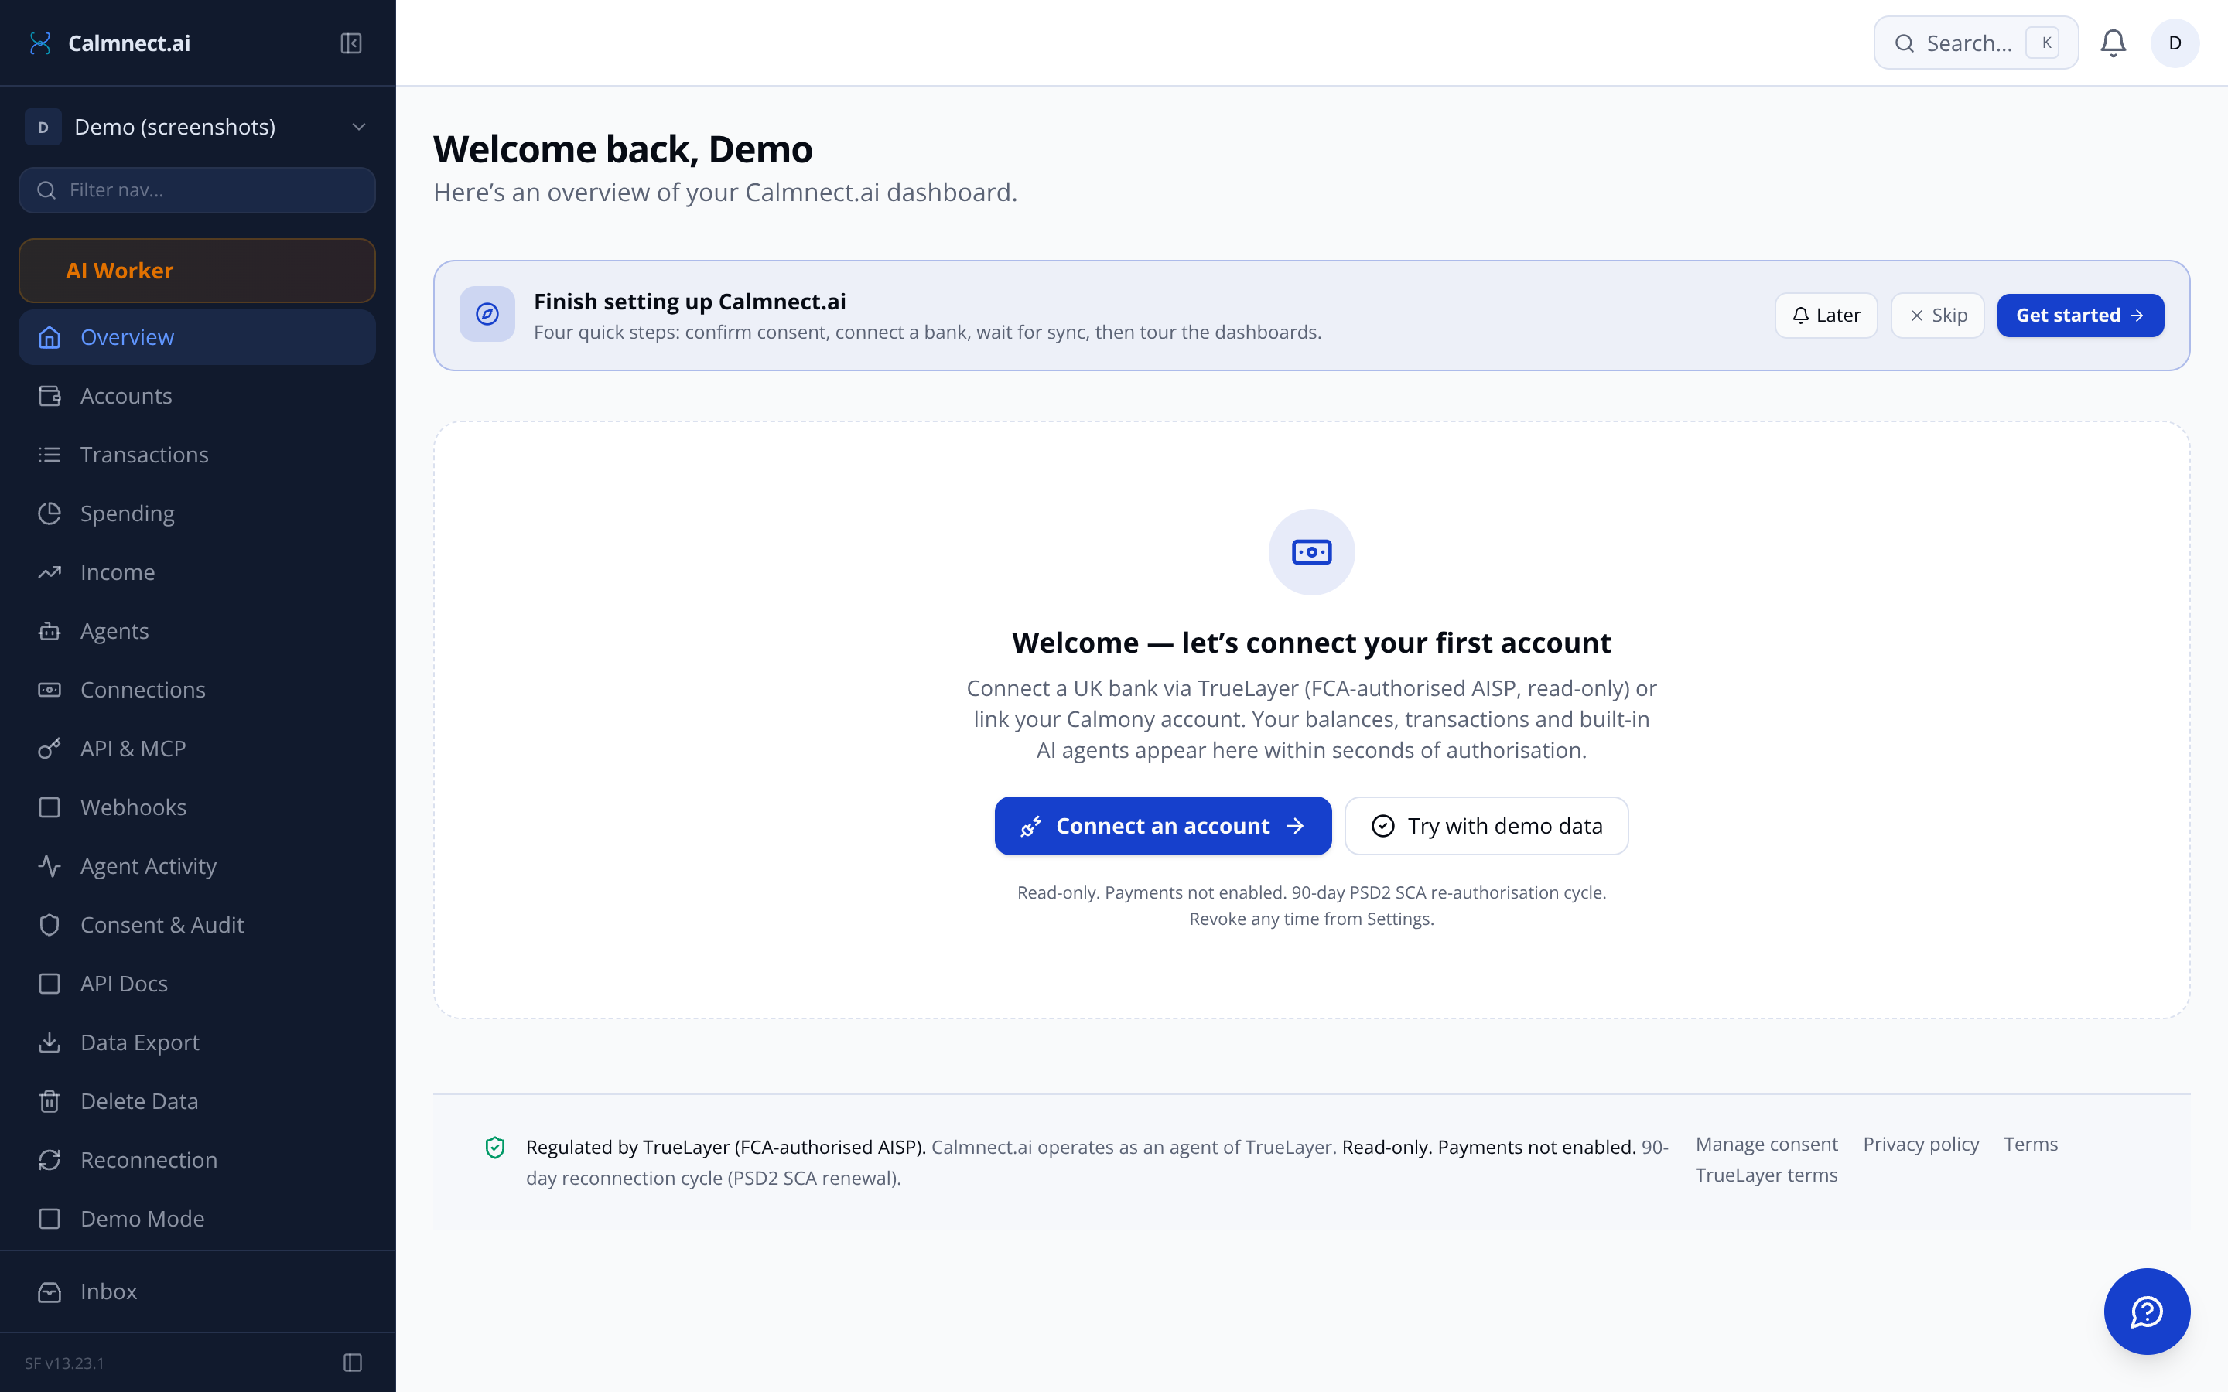Open the TrueLayer terms link
The image size is (2228, 1392).
coord(1766,1175)
